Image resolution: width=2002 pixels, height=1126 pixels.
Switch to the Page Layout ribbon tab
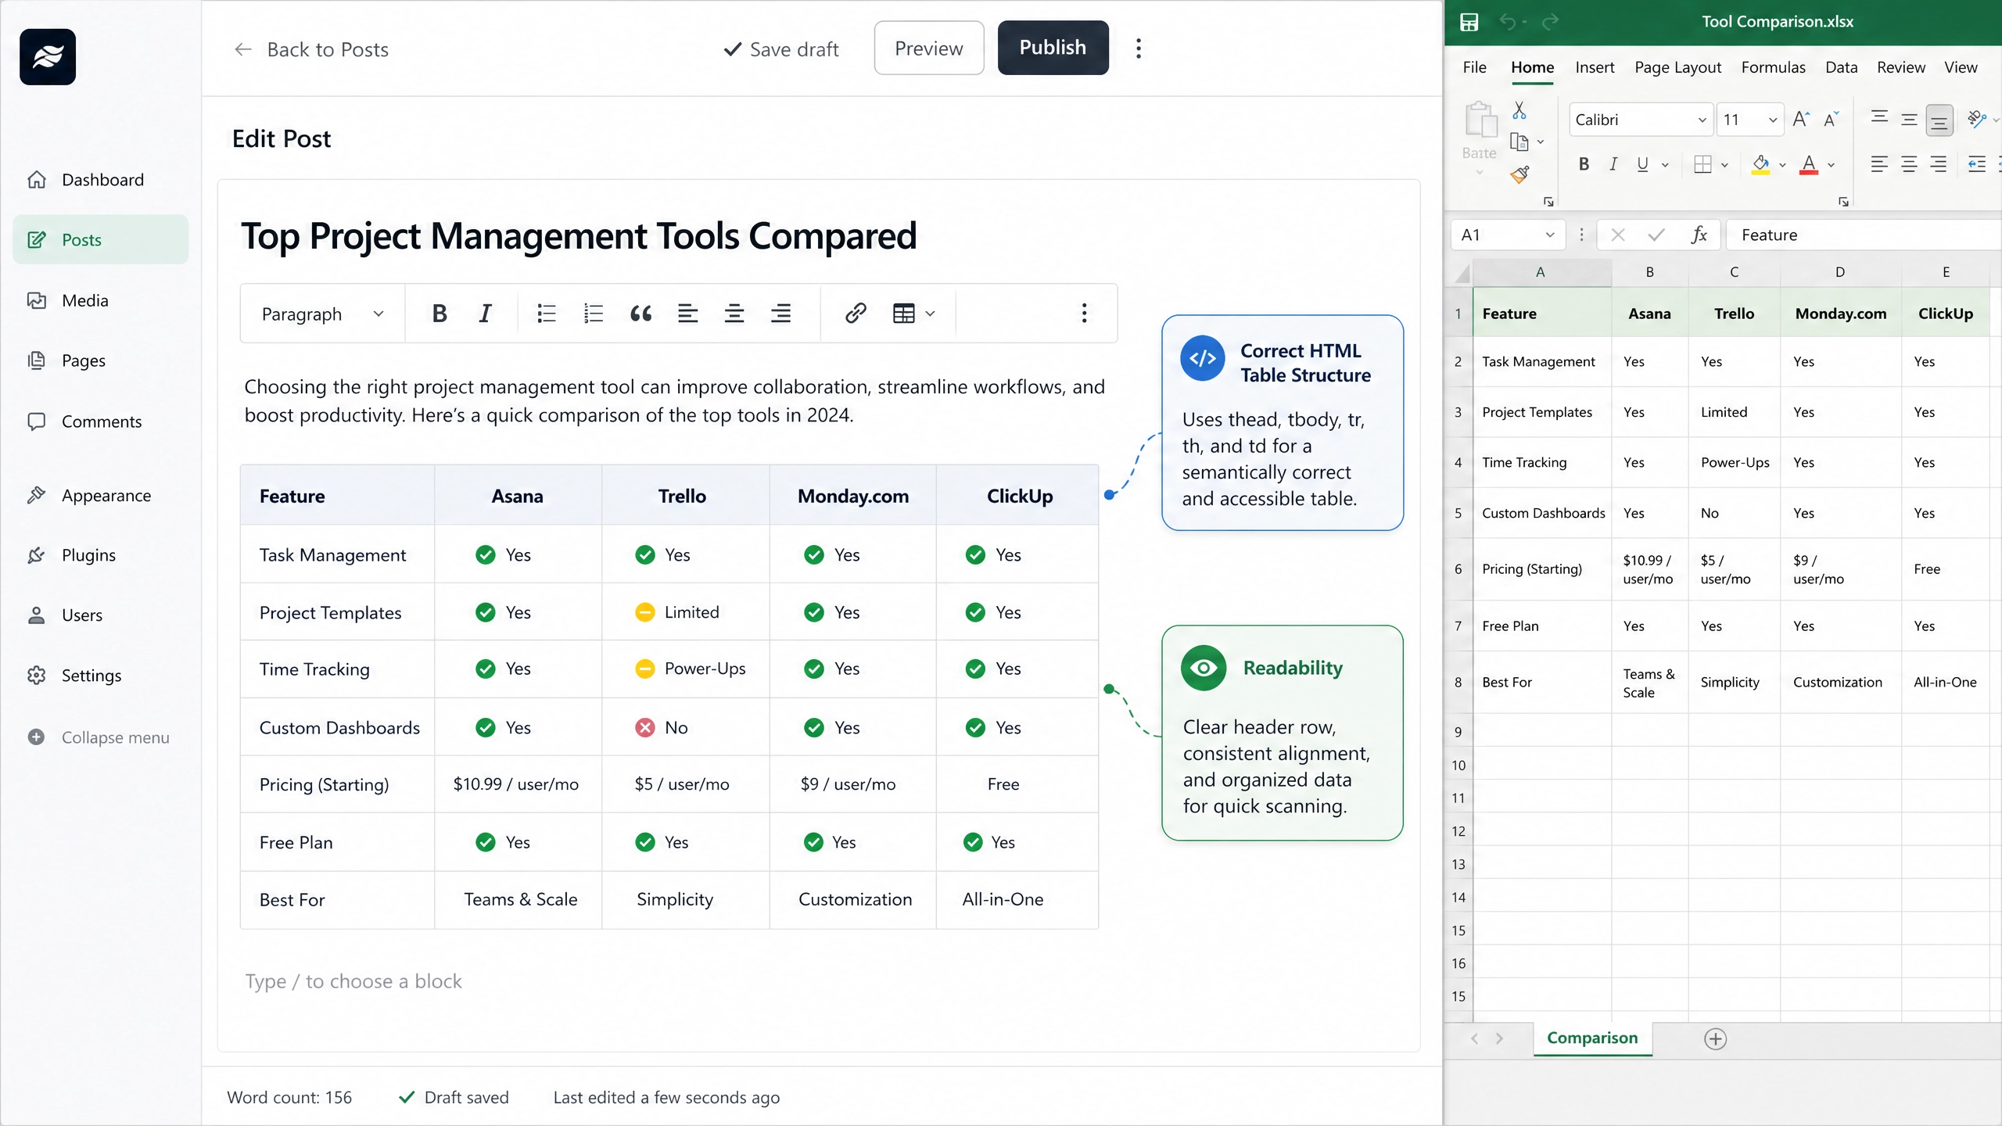point(1677,67)
